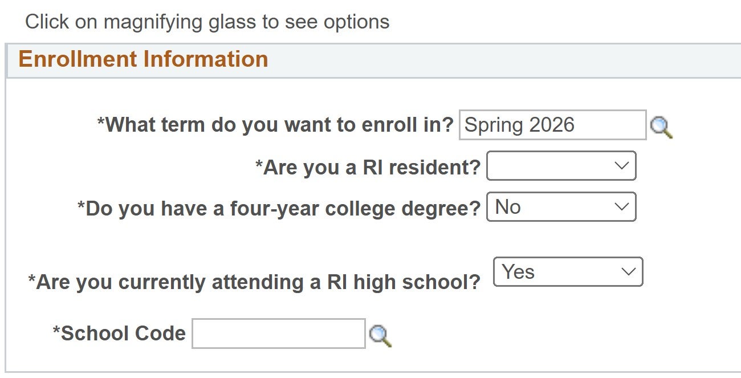The height and width of the screenshot is (378, 741).
Task: Click the "What term do you want to enroll in?" label
Action: (x=275, y=124)
